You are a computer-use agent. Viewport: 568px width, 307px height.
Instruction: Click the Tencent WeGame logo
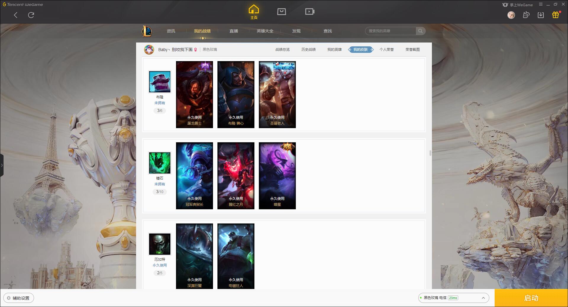23,4
